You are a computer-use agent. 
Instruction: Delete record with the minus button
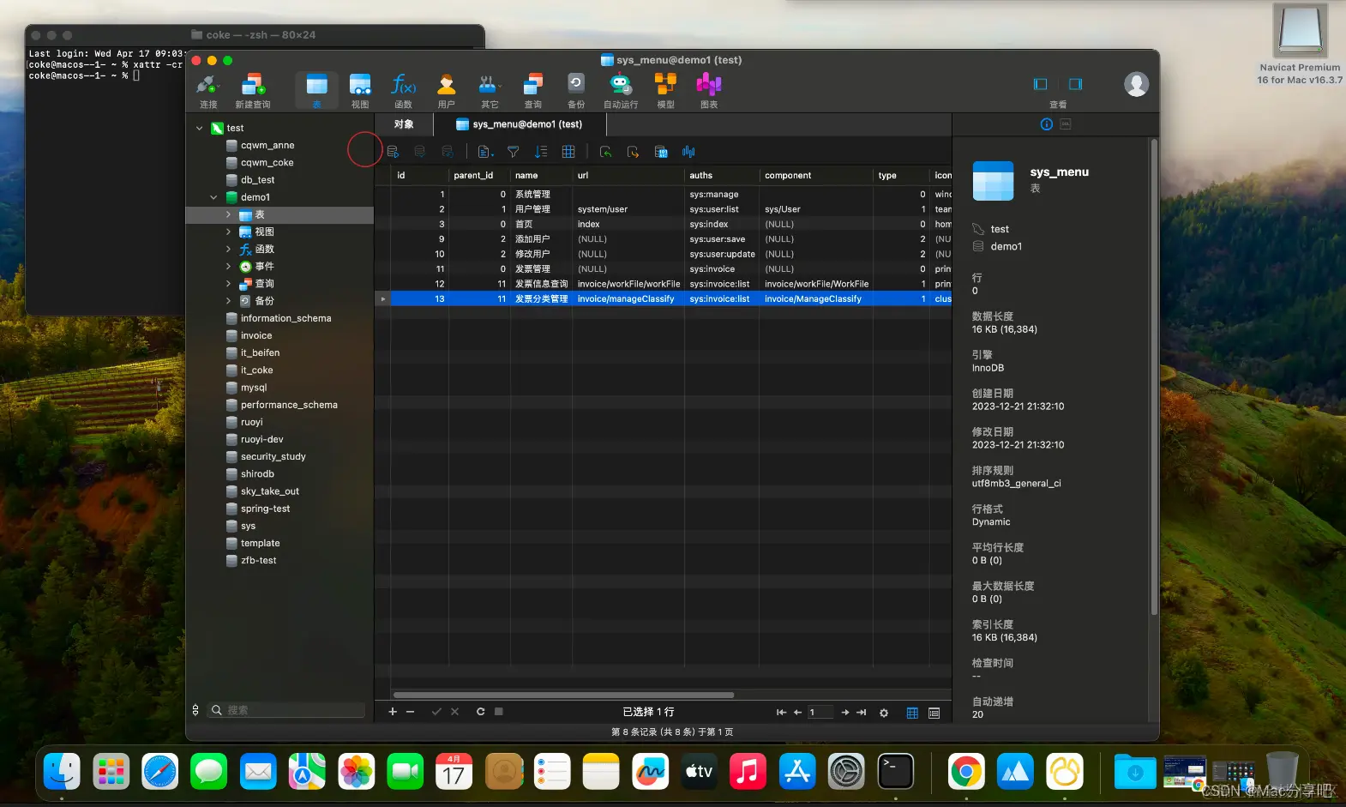pyautogui.click(x=410, y=712)
